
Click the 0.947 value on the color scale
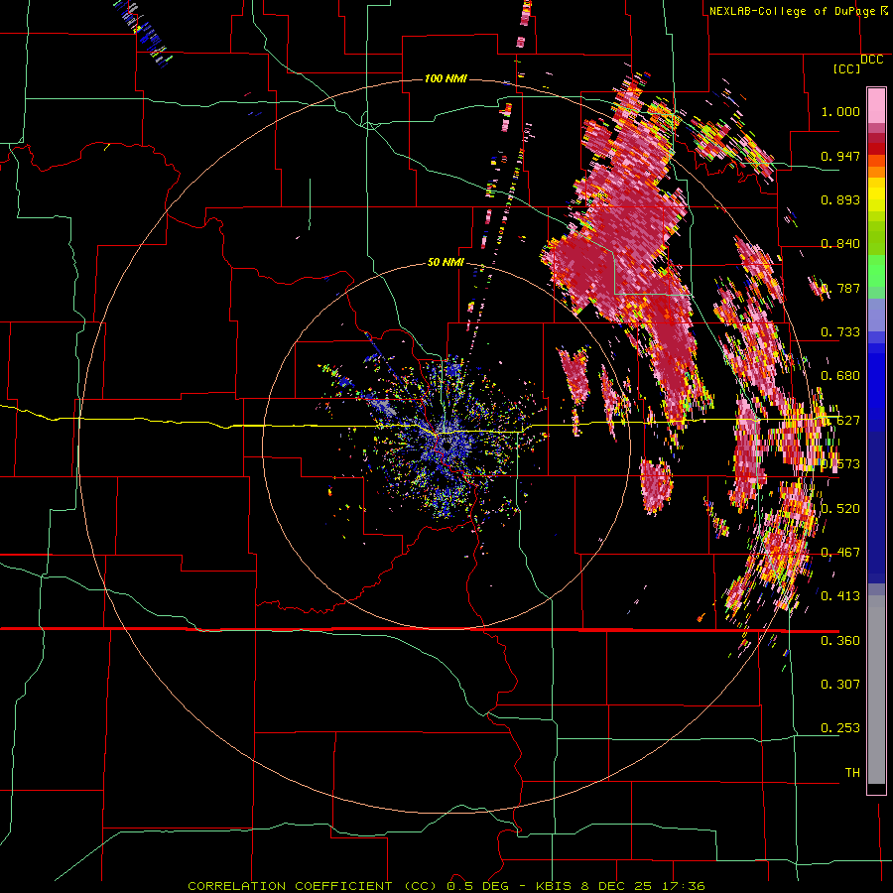(840, 156)
